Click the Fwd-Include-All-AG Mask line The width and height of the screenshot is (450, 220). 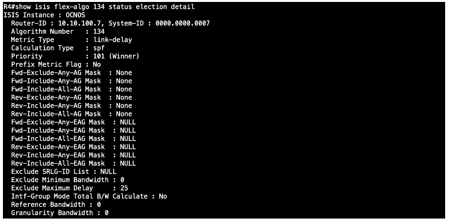pos(71,89)
